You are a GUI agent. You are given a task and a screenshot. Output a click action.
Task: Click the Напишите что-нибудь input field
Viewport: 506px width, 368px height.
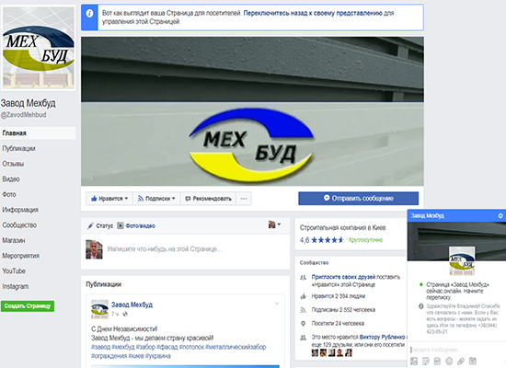point(165,249)
